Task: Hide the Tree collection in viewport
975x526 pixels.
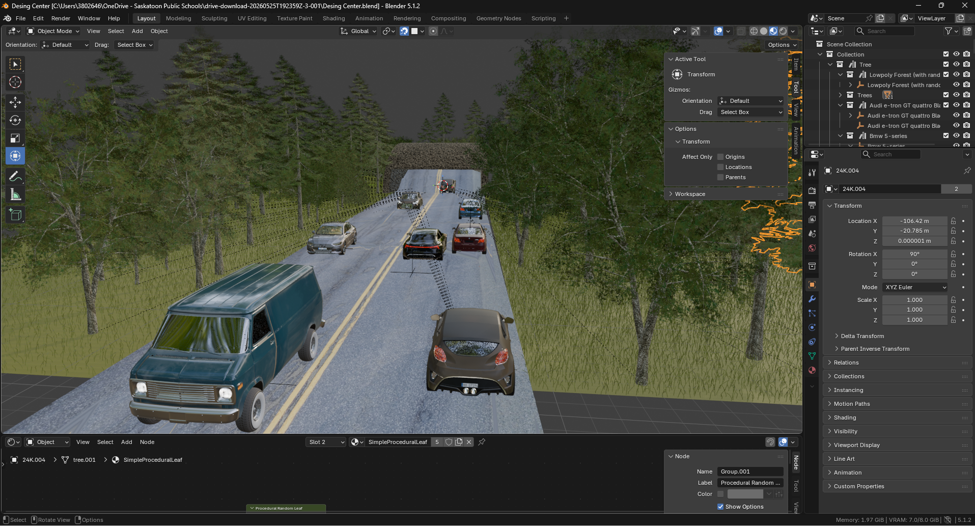Action: click(x=956, y=65)
